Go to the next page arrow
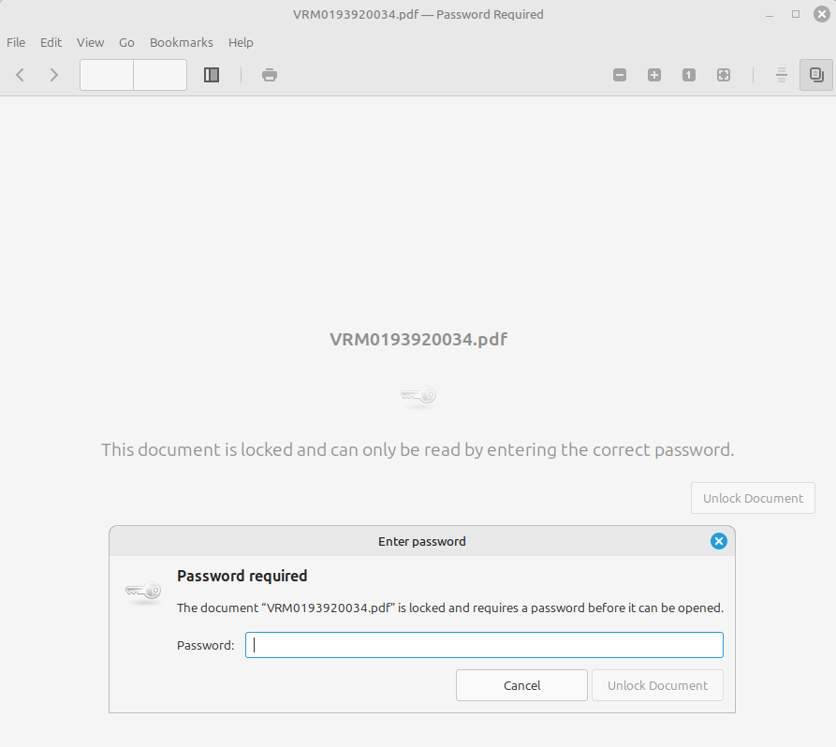The image size is (836, 747). 54,75
